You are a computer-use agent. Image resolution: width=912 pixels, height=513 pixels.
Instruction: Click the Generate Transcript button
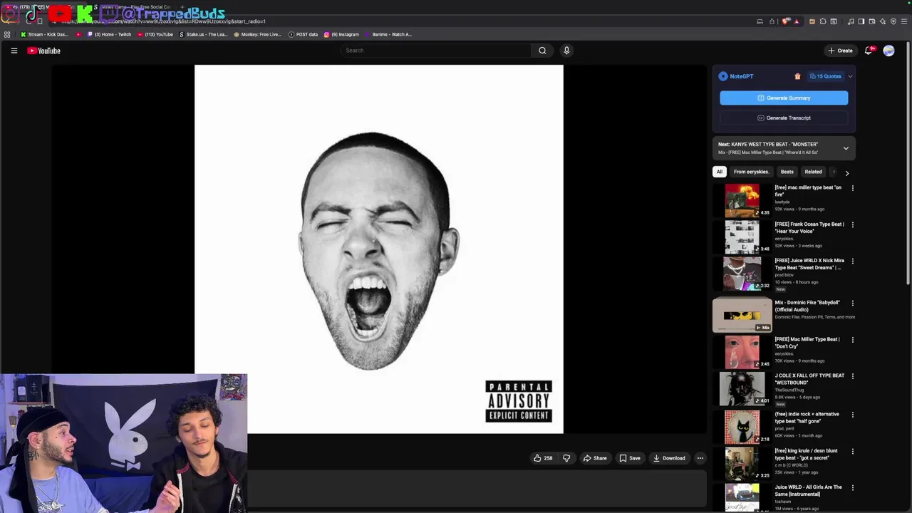(x=784, y=118)
